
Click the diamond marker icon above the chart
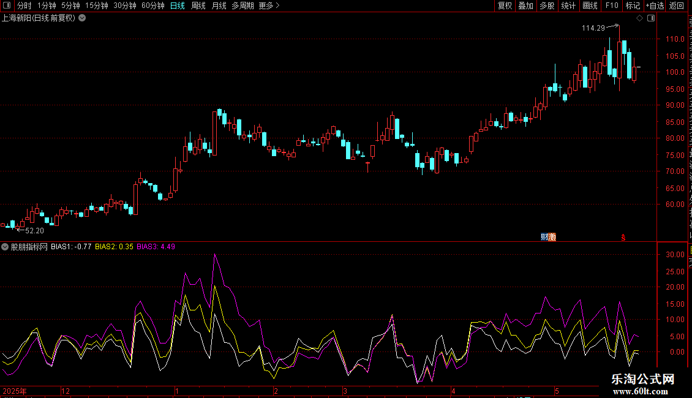639,18
